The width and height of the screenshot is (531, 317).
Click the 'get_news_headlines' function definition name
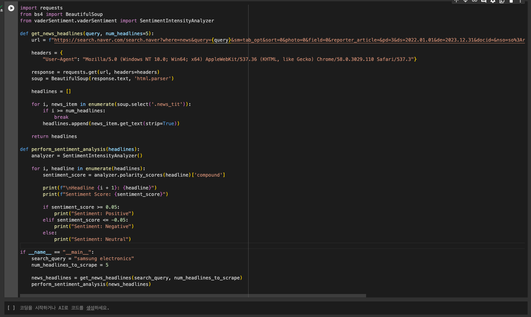(x=57, y=33)
